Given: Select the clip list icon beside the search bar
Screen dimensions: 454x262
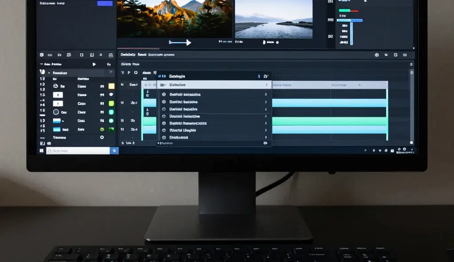Looking at the screenshot, I should tap(42, 150).
